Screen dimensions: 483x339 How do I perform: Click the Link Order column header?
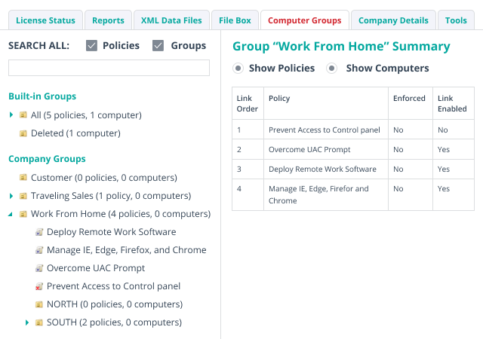(248, 103)
